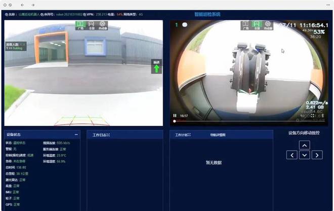
Task: Expand the 工作计划 panel to fullscreen
Action: pyautogui.click(x=189, y=135)
